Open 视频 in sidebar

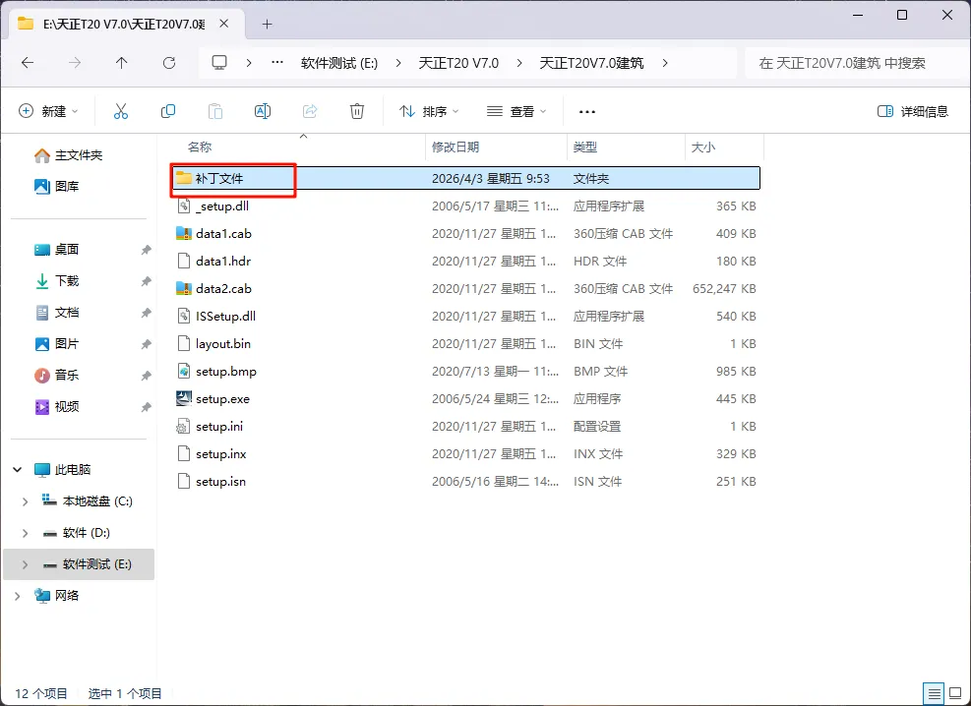click(x=56, y=406)
